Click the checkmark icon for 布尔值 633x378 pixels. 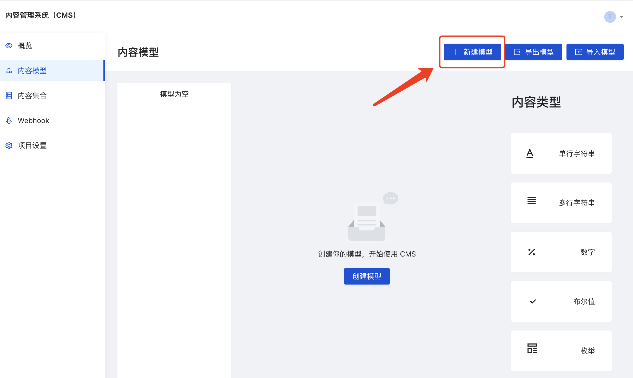point(533,301)
